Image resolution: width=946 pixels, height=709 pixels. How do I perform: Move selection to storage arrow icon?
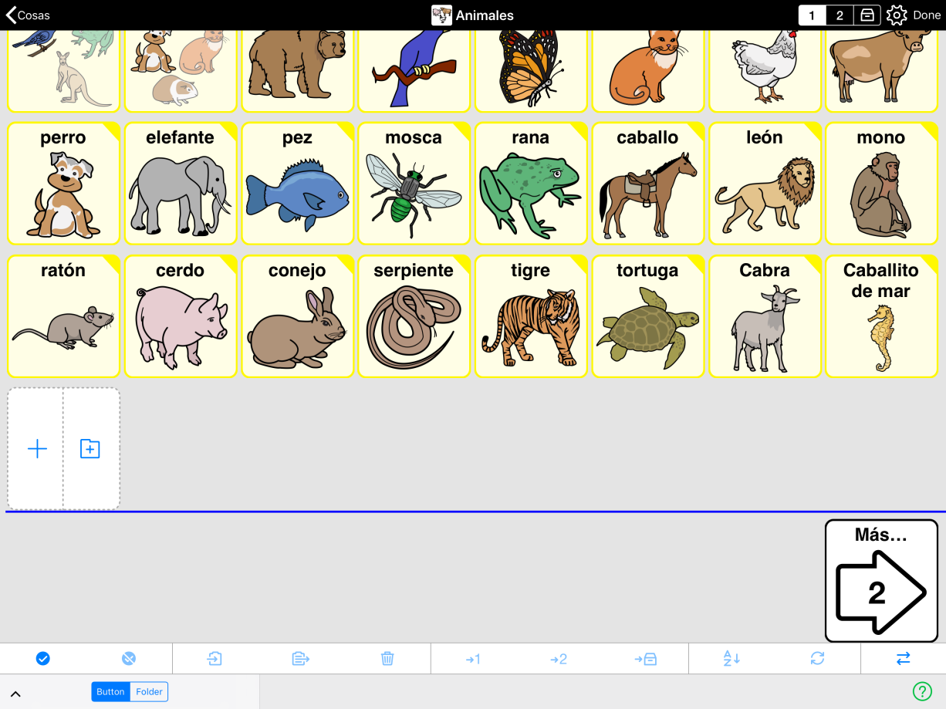(645, 658)
